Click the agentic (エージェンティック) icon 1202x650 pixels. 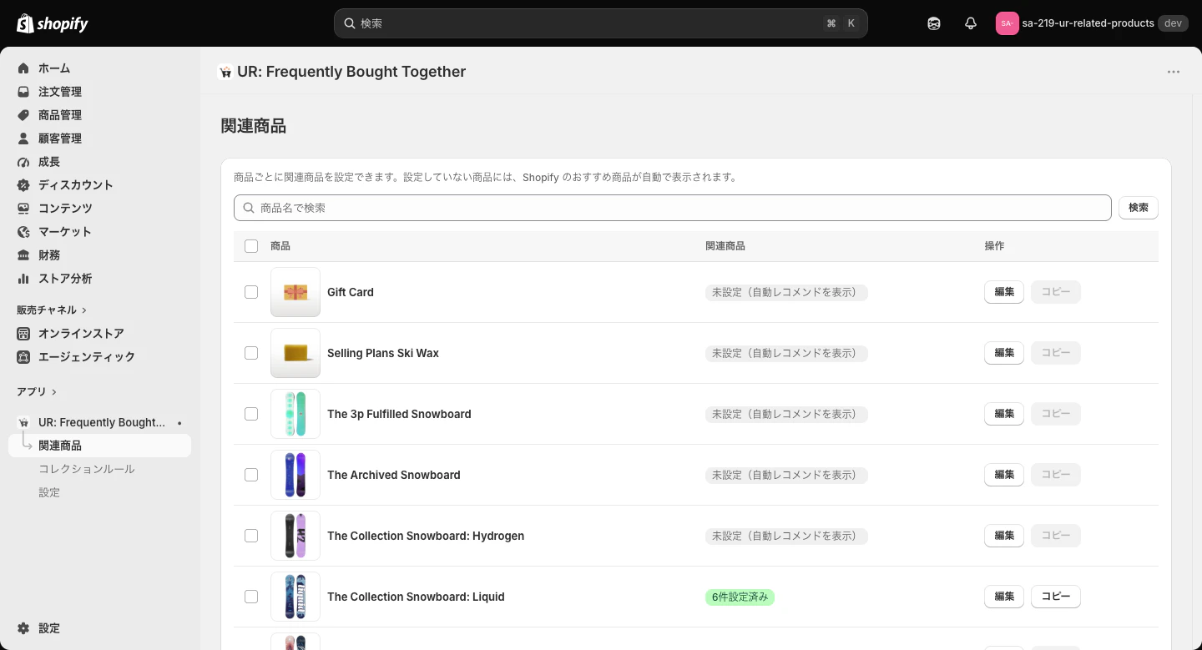coord(23,357)
